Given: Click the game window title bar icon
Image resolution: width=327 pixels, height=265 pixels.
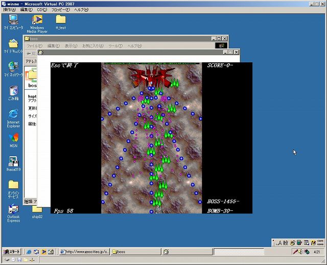Looking at the screenshot, I should point(41,52).
